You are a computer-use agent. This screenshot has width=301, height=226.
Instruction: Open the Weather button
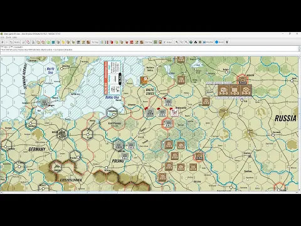coord(208,42)
